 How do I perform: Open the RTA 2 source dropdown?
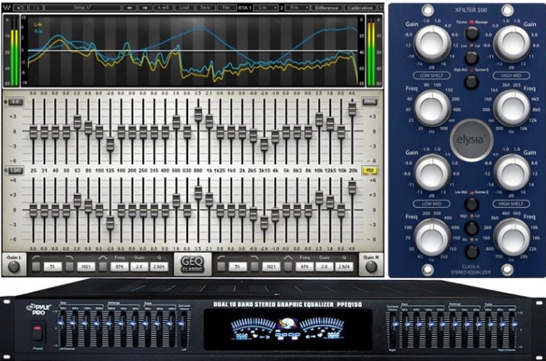click(x=298, y=8)
